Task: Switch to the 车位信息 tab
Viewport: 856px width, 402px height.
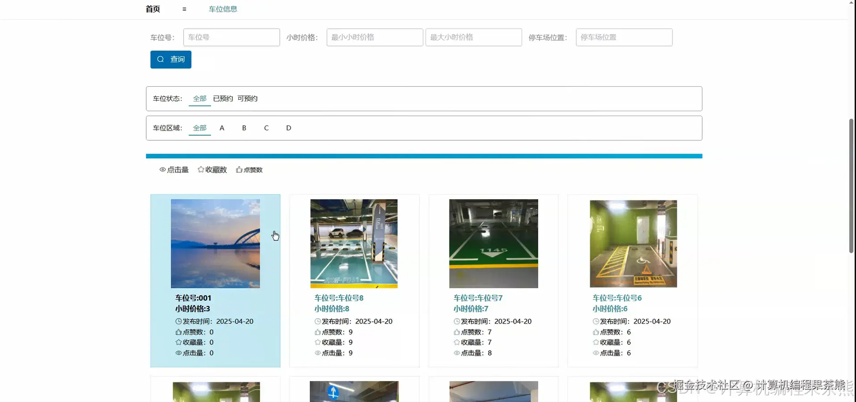Action: 223,9
